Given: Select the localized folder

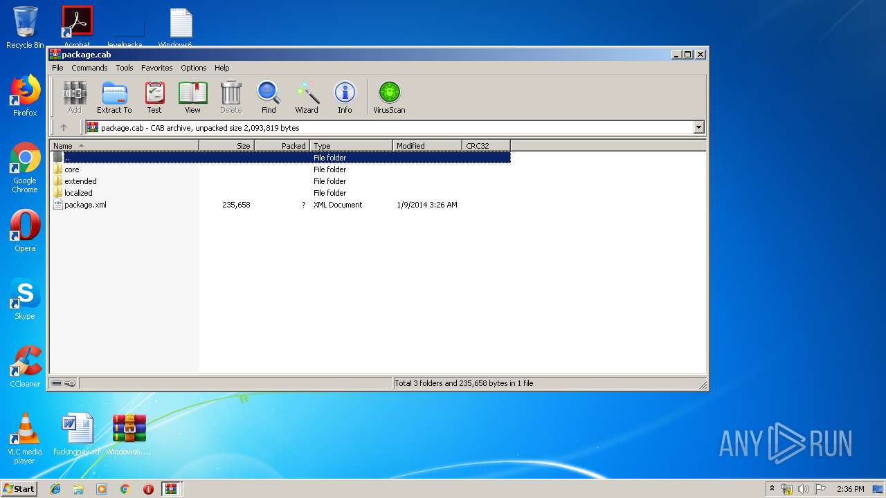Looking at the screenshot, I should pyautogui.click(x=73, y=193).
